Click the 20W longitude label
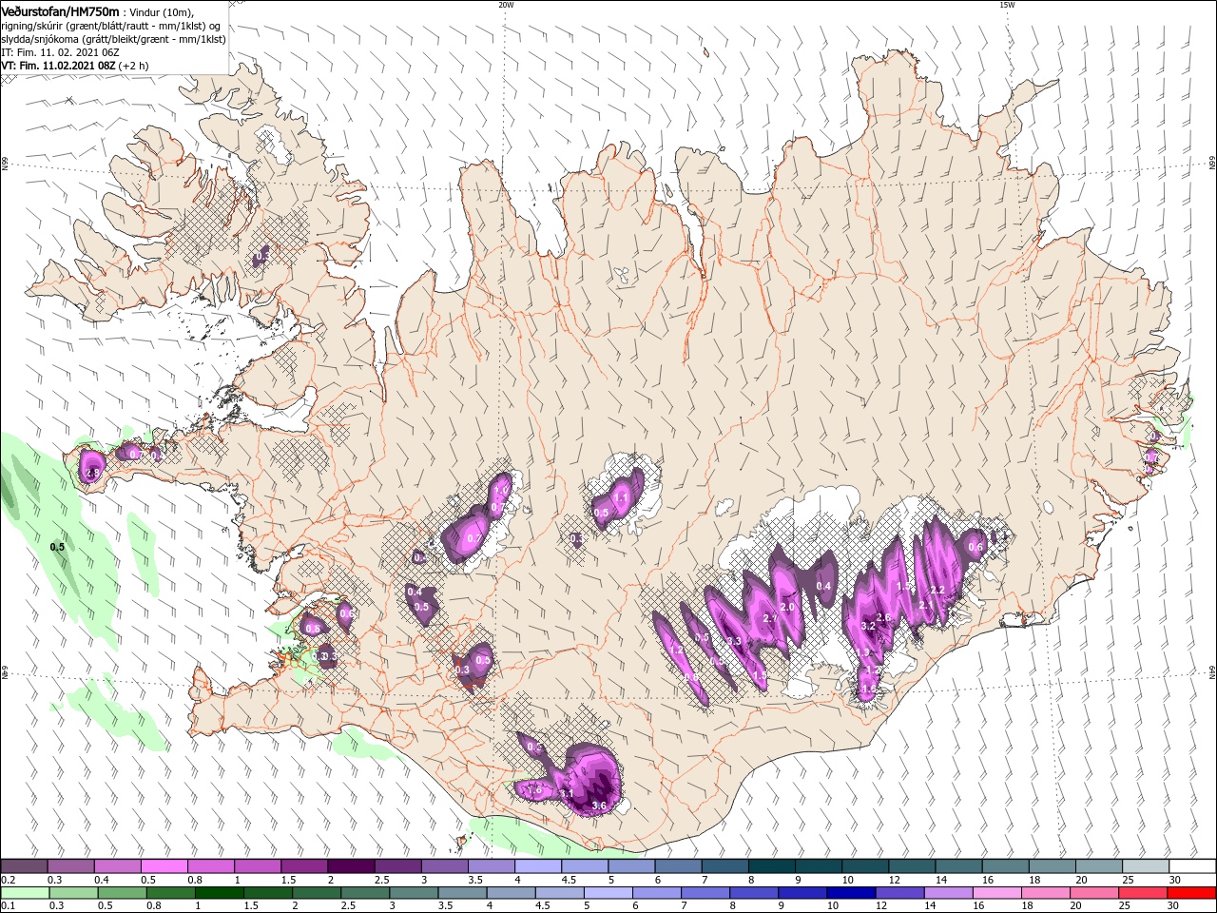This screenshot has width=1217, height=913. point(506,5)
